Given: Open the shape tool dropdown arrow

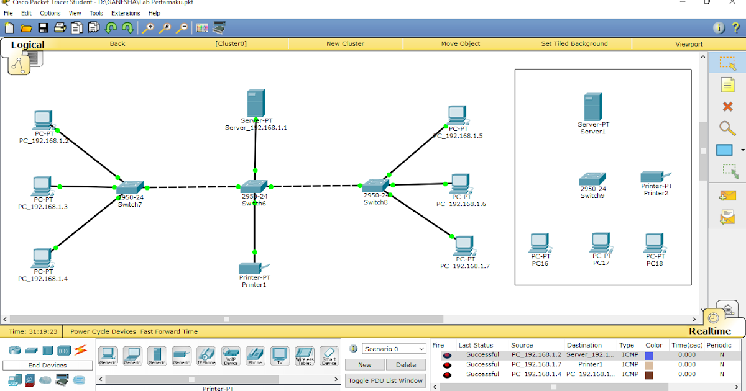Looking at the screenshot, I should click(x=742, y=150).
